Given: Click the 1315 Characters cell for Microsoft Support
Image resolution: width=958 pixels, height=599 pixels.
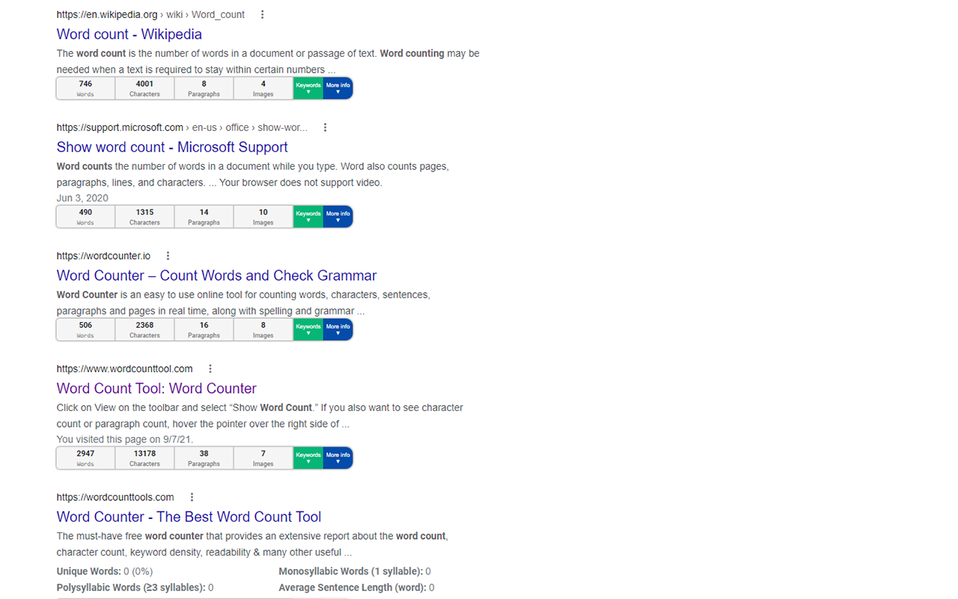Looking at the screenshot, I should [x=144, y=216].
